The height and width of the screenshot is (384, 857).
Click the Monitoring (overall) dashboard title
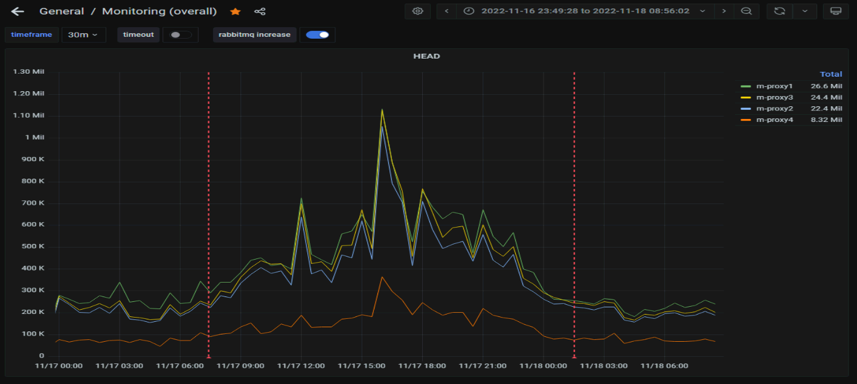[x=159, y=11]
